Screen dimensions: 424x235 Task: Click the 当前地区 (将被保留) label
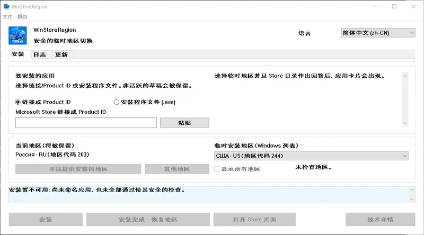[x=45, y=146]
